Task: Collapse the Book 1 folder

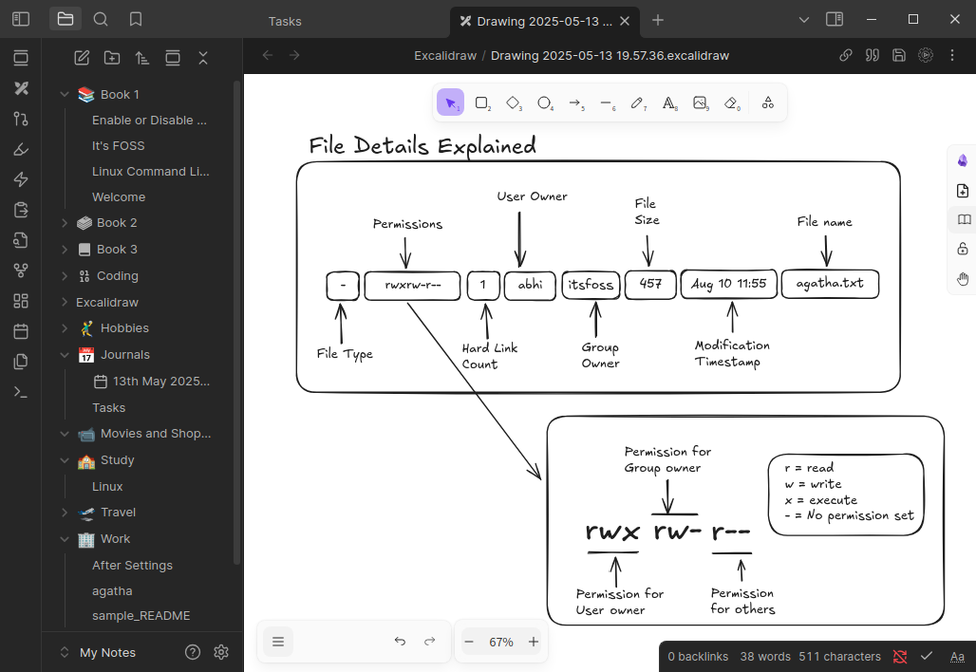Action: 65,95
